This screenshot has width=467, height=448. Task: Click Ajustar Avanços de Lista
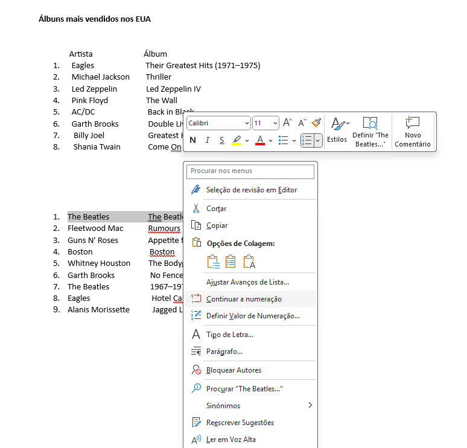[247, 282]
